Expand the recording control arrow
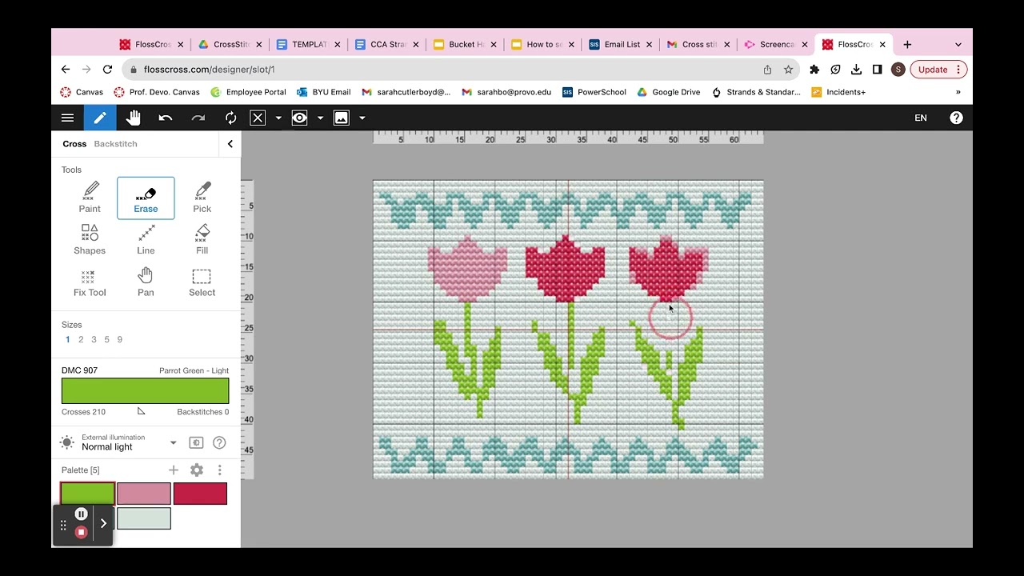 click(103, 523)
